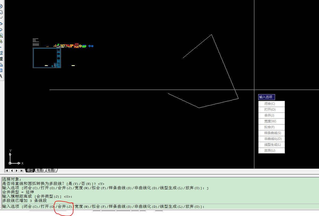Choose 放弃(U) undo option
This screenshot has height=216, width=319.
coord(271,151)
